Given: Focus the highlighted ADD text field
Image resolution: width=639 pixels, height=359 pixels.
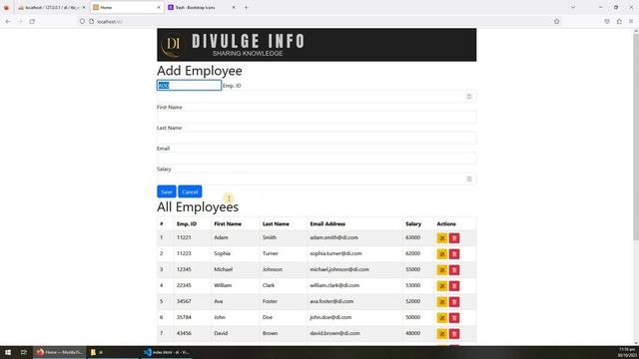Looking at the screenshot, I should point(189,85).
